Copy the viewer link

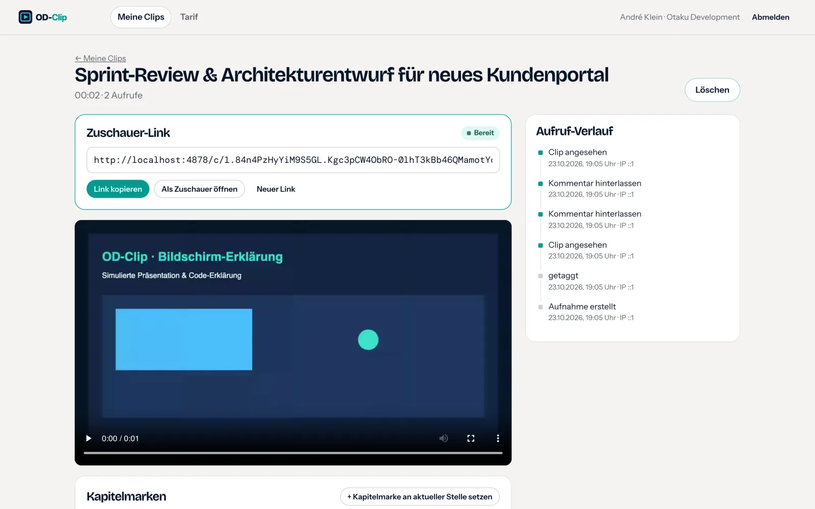pyautogui.click(x=118, y=189)
